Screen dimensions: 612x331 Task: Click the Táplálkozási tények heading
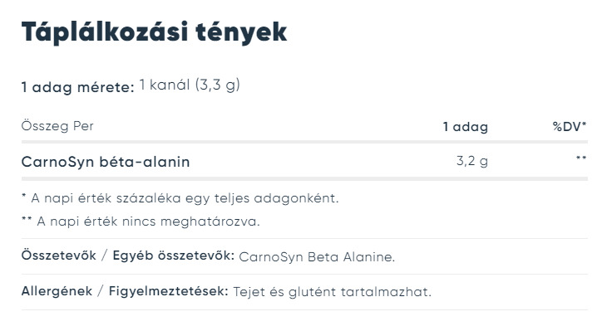[154, 32]
